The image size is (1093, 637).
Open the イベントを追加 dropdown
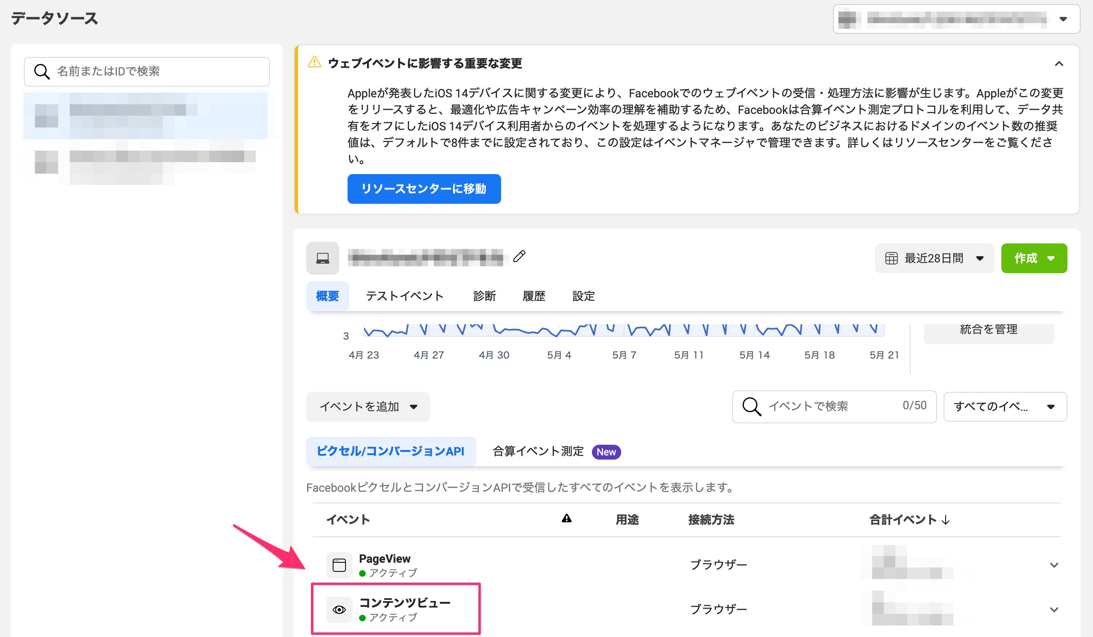(368, 407)
